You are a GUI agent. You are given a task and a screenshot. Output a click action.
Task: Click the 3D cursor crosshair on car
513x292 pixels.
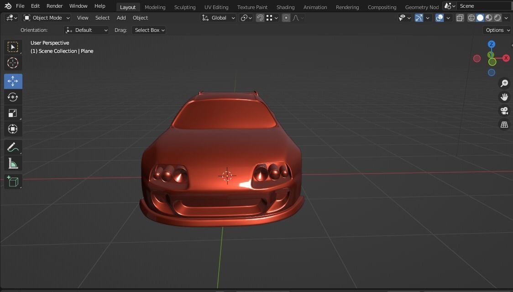click(x=227, y=176)
